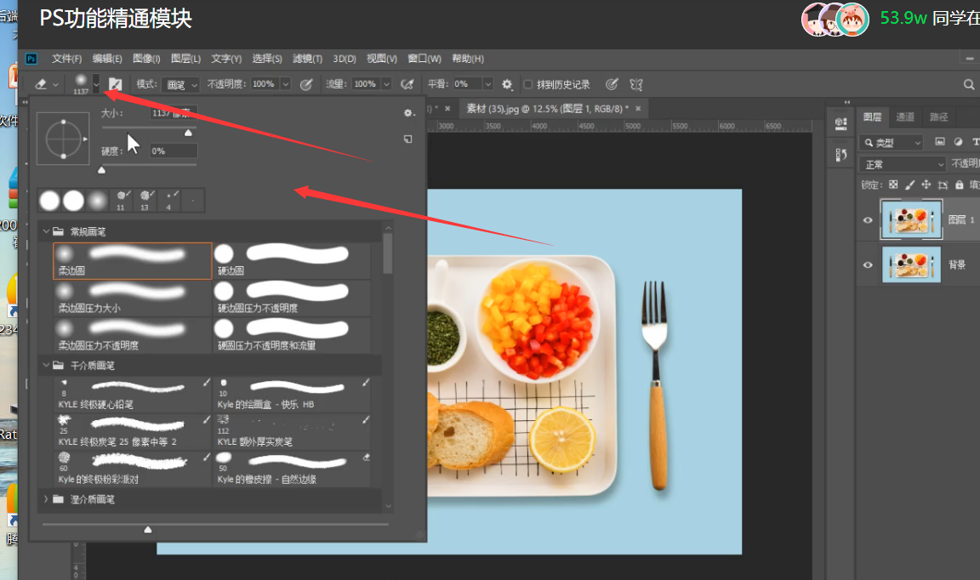The height and width of the screenshot is (580, 980).
Task: Click create new brush preset icon
Action: click(408, 139)
